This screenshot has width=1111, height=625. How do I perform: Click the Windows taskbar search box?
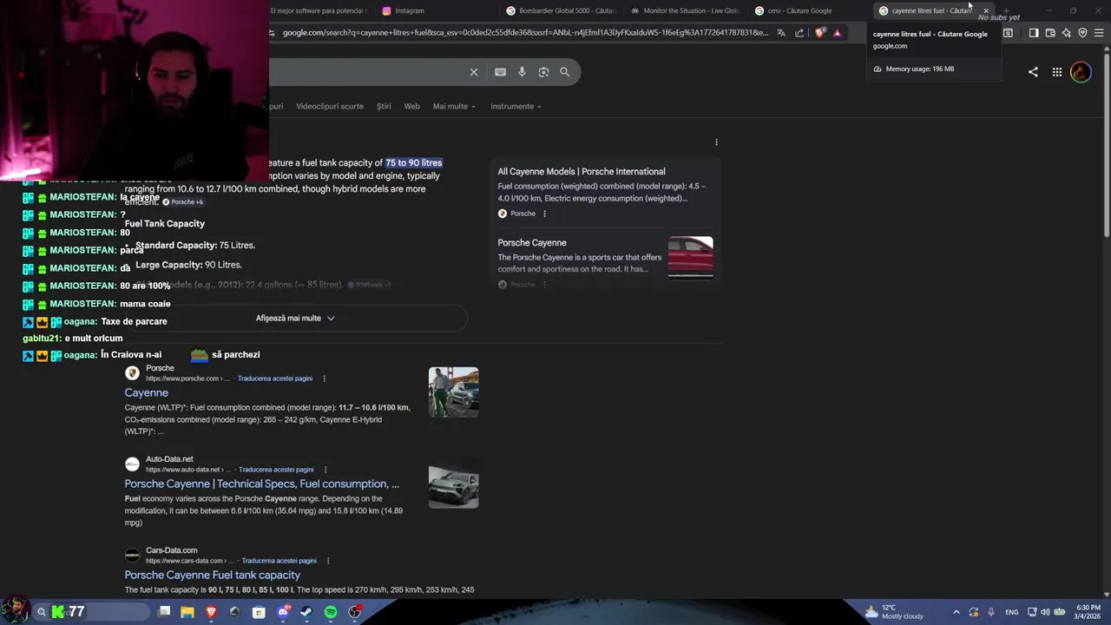point(93,612)
